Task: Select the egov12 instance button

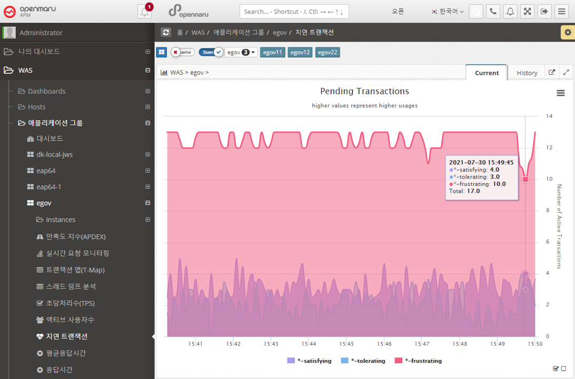Action: [x=300, y=52]
